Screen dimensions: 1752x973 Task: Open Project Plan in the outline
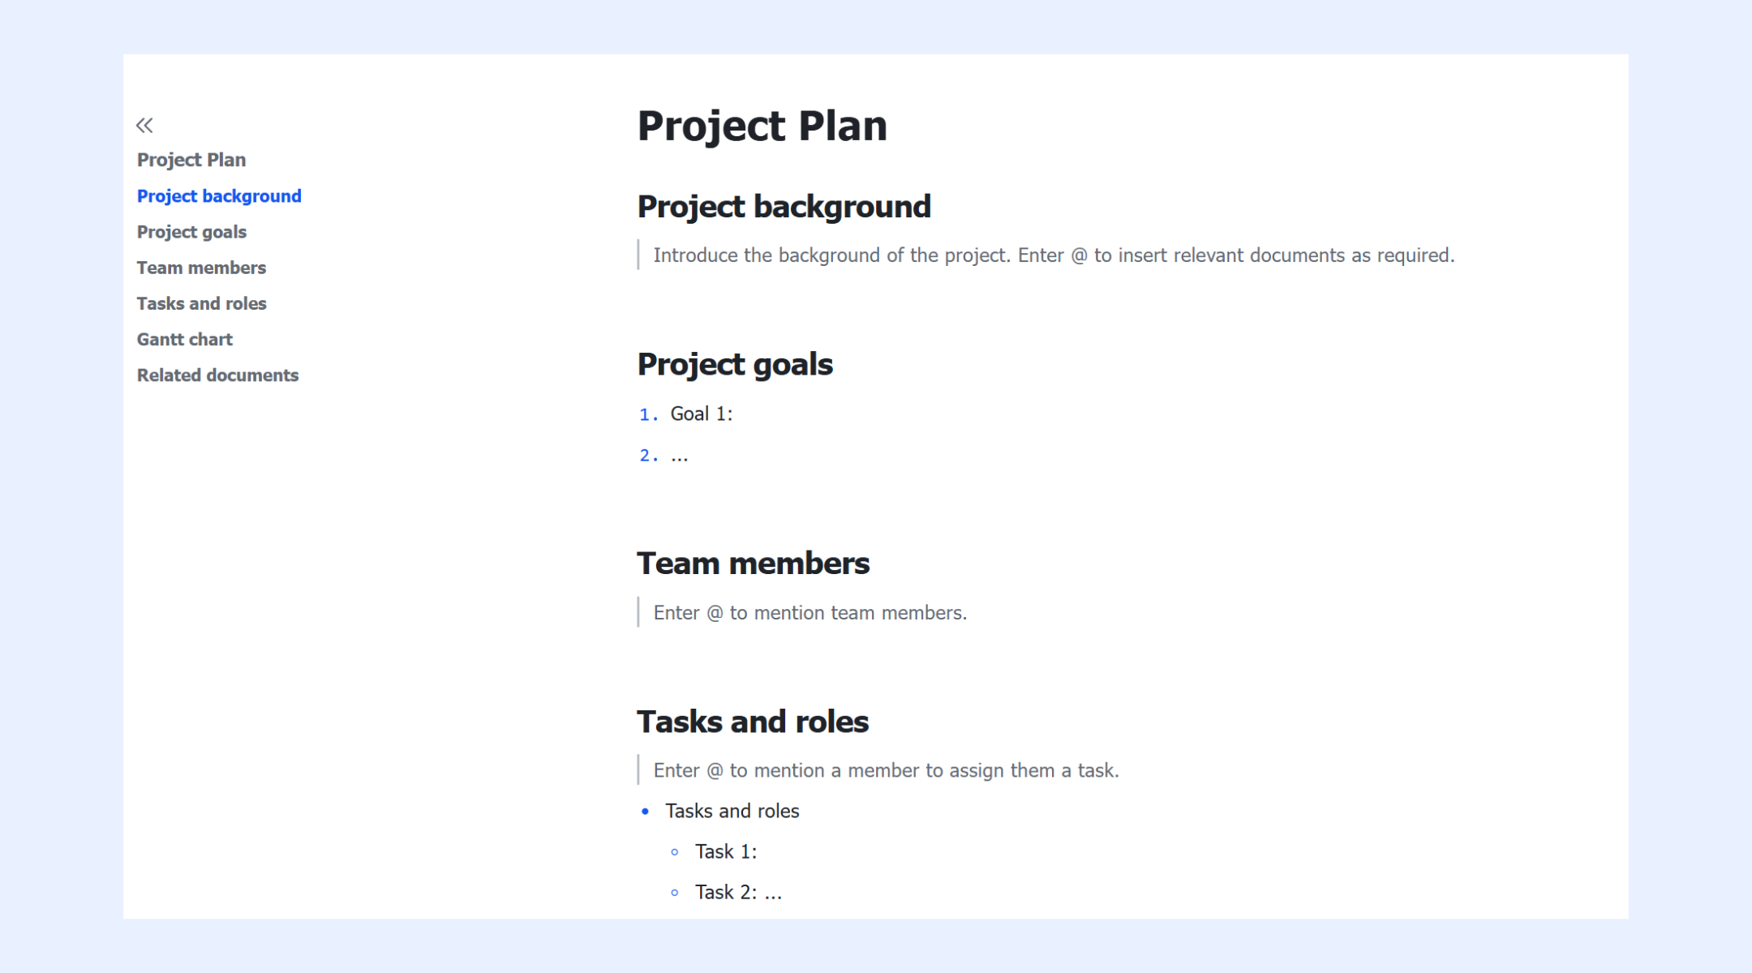click(x=191, y=160)
